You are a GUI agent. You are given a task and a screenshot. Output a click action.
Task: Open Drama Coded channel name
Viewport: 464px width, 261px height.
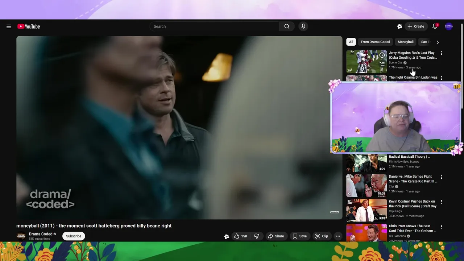point(41,234)
